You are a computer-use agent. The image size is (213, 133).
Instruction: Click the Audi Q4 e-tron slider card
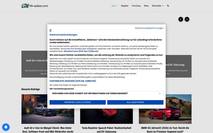click(34, 64)
